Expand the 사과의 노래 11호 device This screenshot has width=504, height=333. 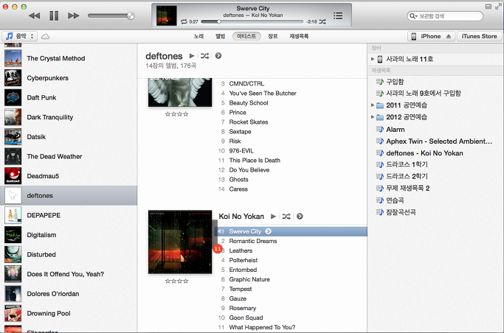[x=372, y=59]
